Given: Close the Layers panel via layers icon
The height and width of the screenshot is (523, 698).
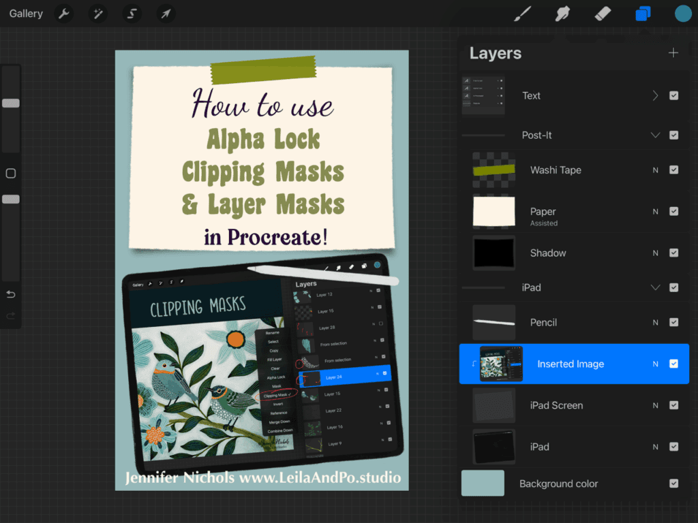Looking at the screenshot, I should click(x=643, y=14).
